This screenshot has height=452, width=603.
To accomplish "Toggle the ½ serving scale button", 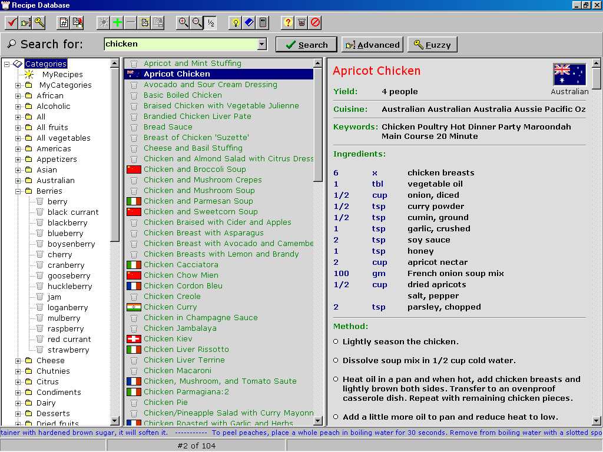I will 211,22.
